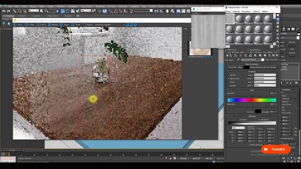Open the Options menu in Material Editor
301x169 pixels.
pos(256,11)
